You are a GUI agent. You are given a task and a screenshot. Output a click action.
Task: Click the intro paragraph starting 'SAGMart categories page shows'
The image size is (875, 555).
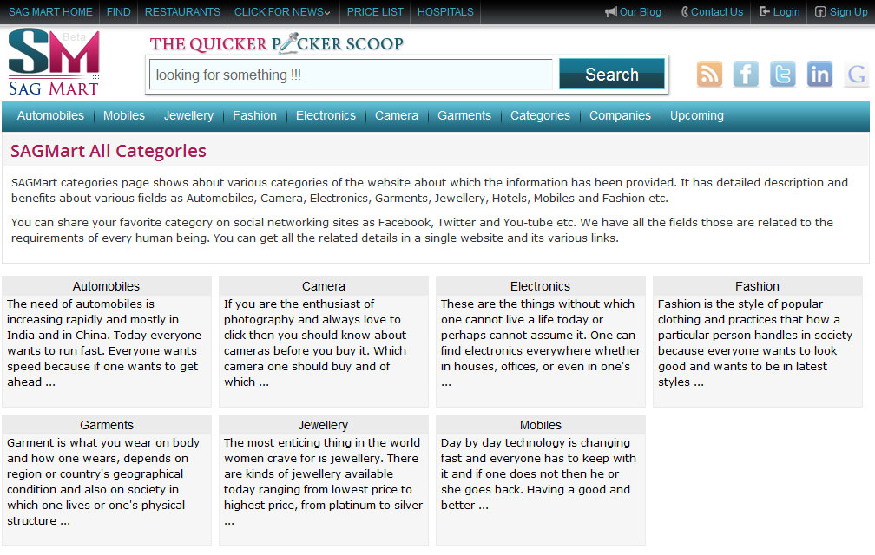coord(430,190)
